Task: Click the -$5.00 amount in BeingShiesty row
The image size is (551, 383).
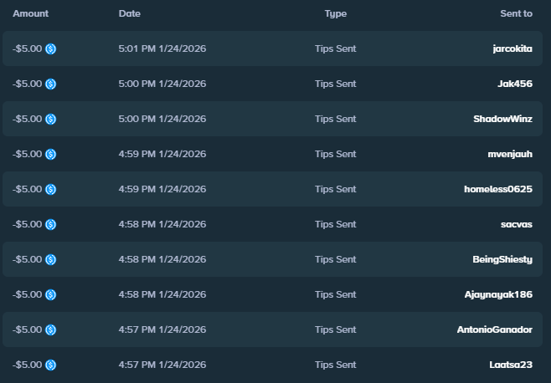Action: click(27, 259)
